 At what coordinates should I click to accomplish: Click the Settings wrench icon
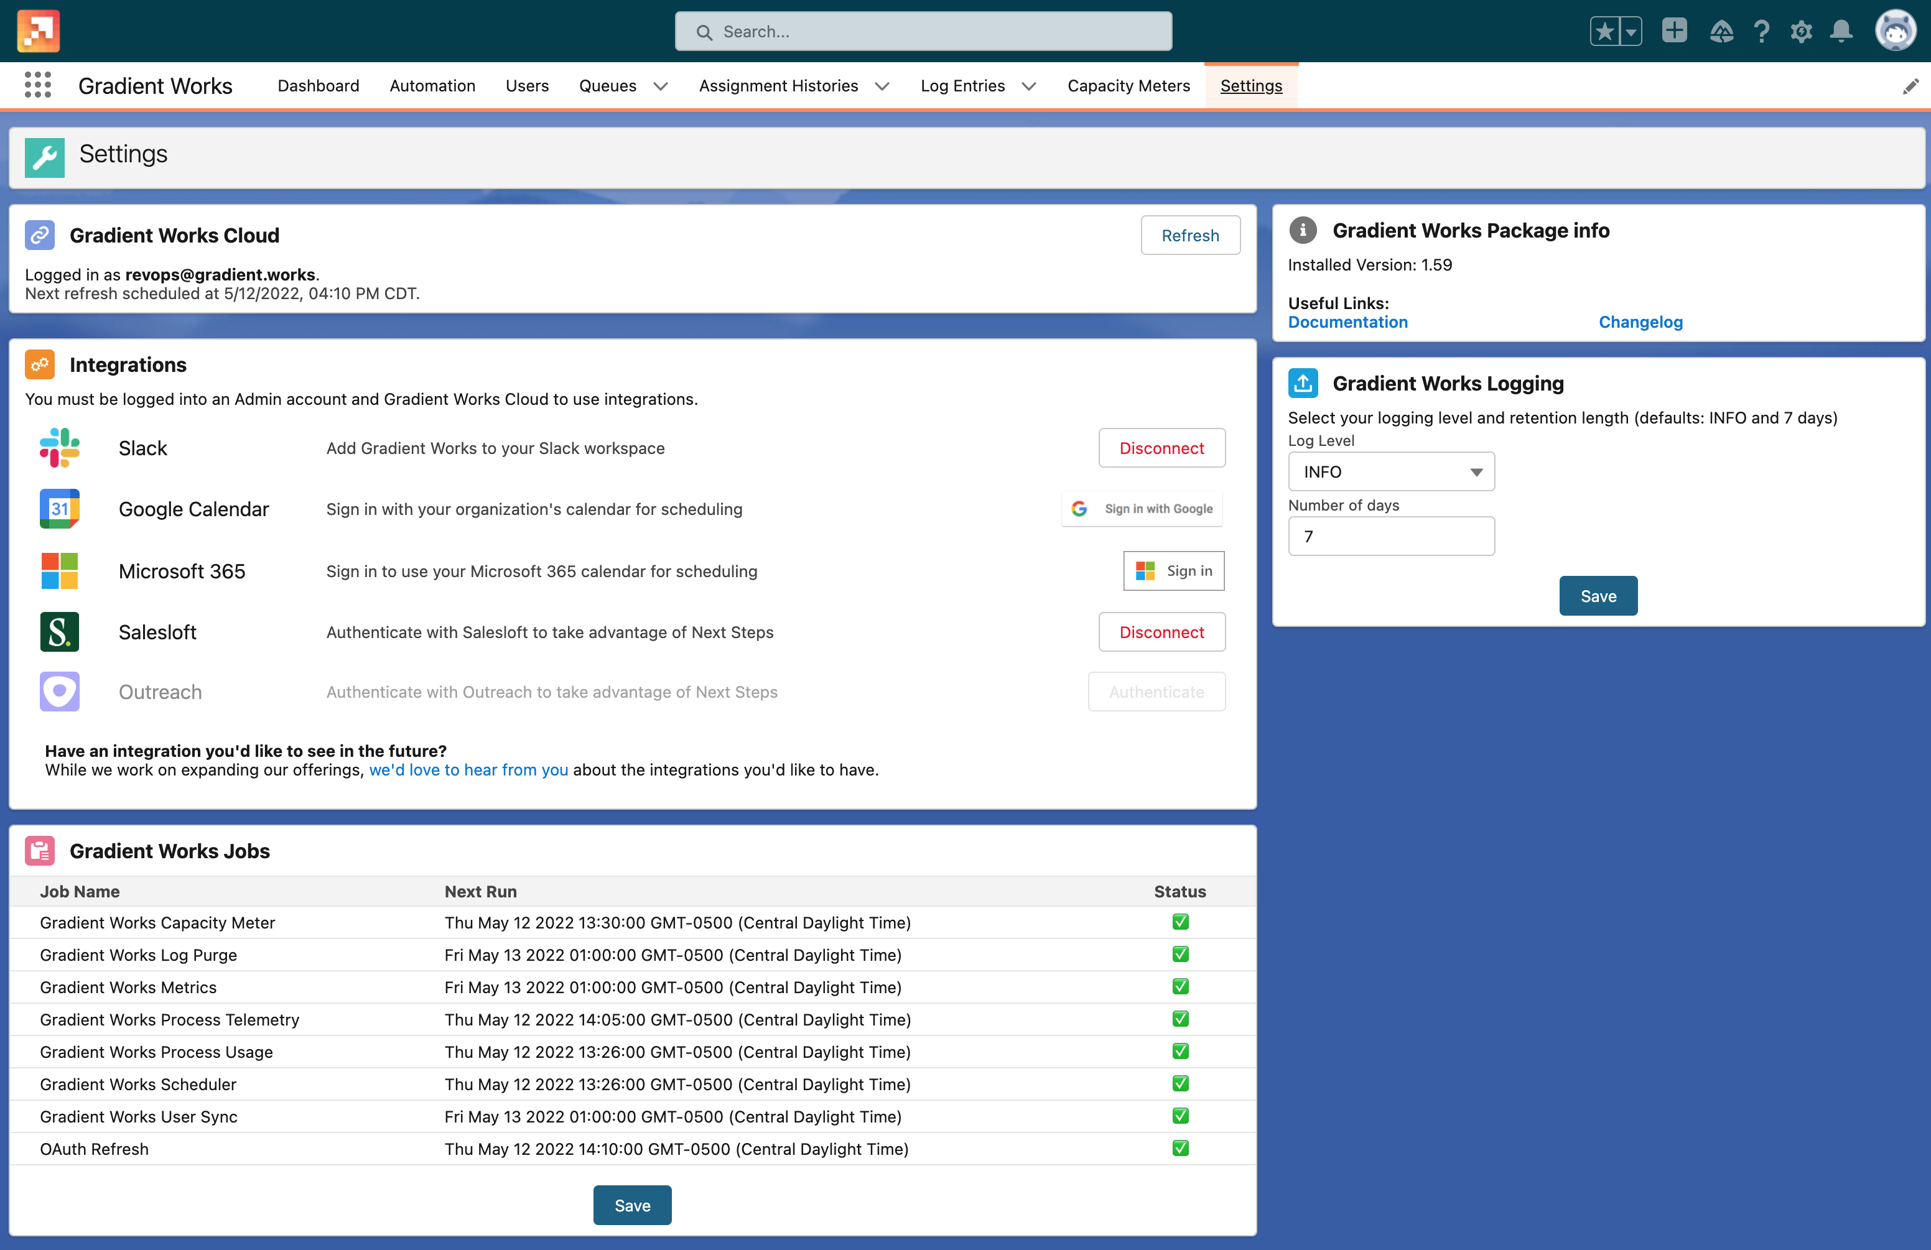(x=45, y=157)
